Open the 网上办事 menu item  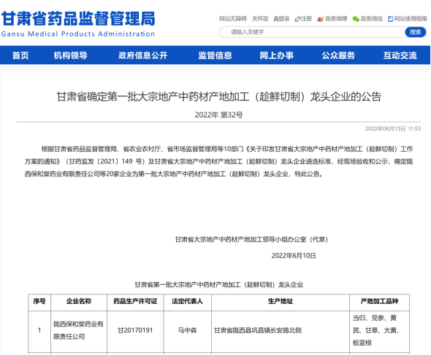[x=277, y=55]
